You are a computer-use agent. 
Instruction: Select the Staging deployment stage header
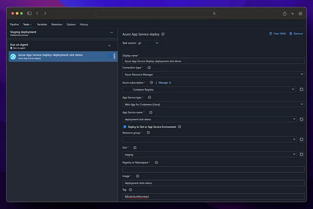coord(62,33)
